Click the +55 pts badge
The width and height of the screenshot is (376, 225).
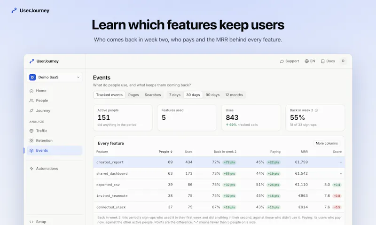click(229, 173)
